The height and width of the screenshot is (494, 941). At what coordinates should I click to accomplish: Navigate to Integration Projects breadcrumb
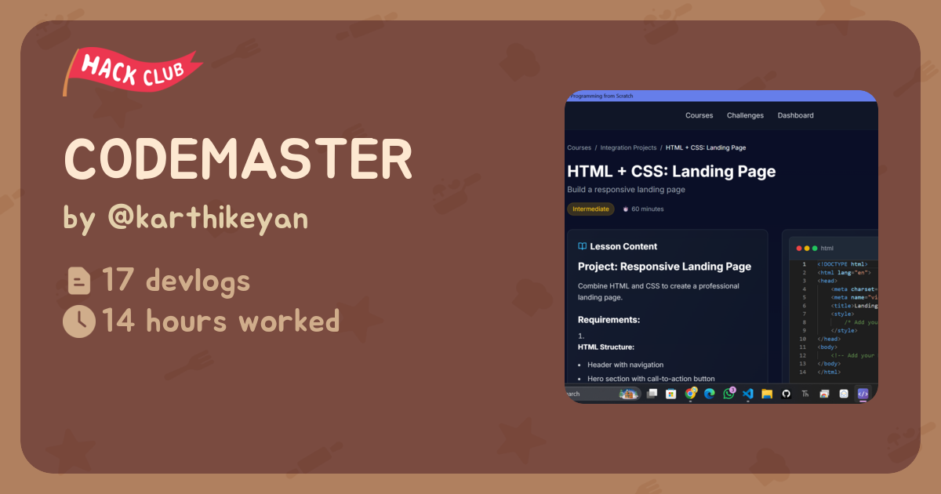click(629, 147)
